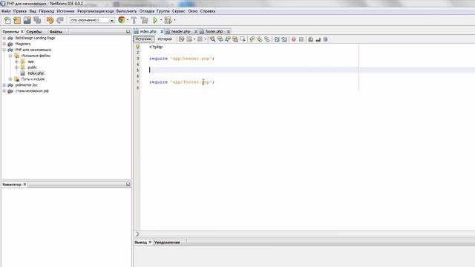Open the configuration combo box «по умолчанию»
Image resolution: width=475 pixels, height=267 pixels.
point(92,20)
